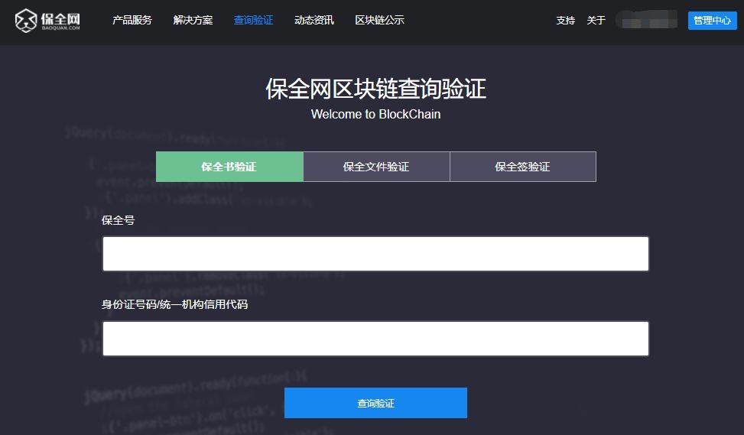Go to the 查询验证 nav item
The width and height of the screenshot is (744, 435).
(x=253, y=20)
